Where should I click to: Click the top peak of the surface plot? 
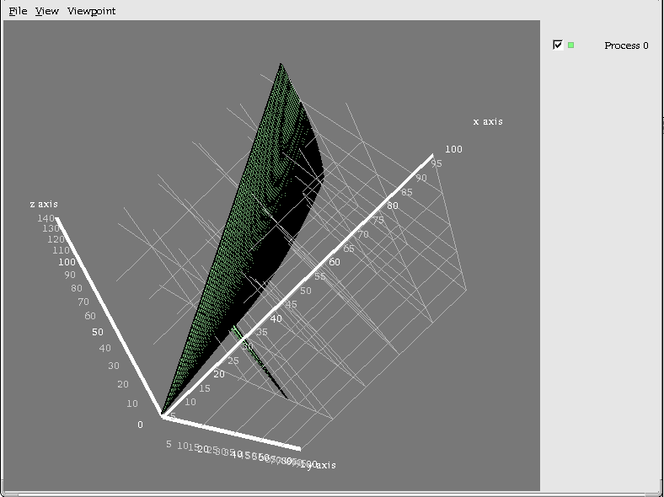click(x=281, y=64)
